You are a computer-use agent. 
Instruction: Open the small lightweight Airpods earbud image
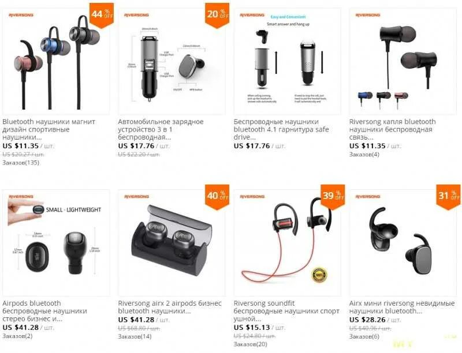pyautogui.click(x=56, y=243)
